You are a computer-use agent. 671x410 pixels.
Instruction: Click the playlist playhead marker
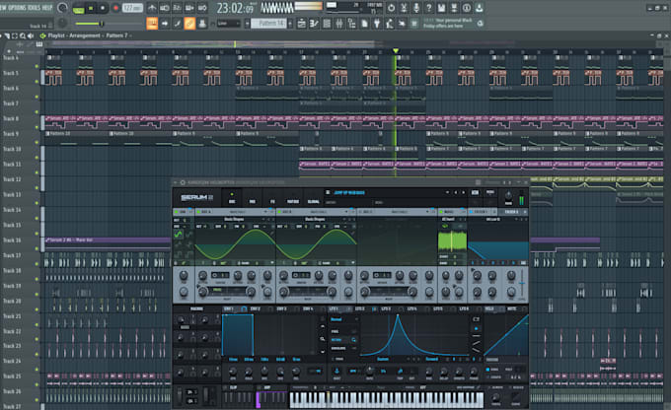[396, 51]
